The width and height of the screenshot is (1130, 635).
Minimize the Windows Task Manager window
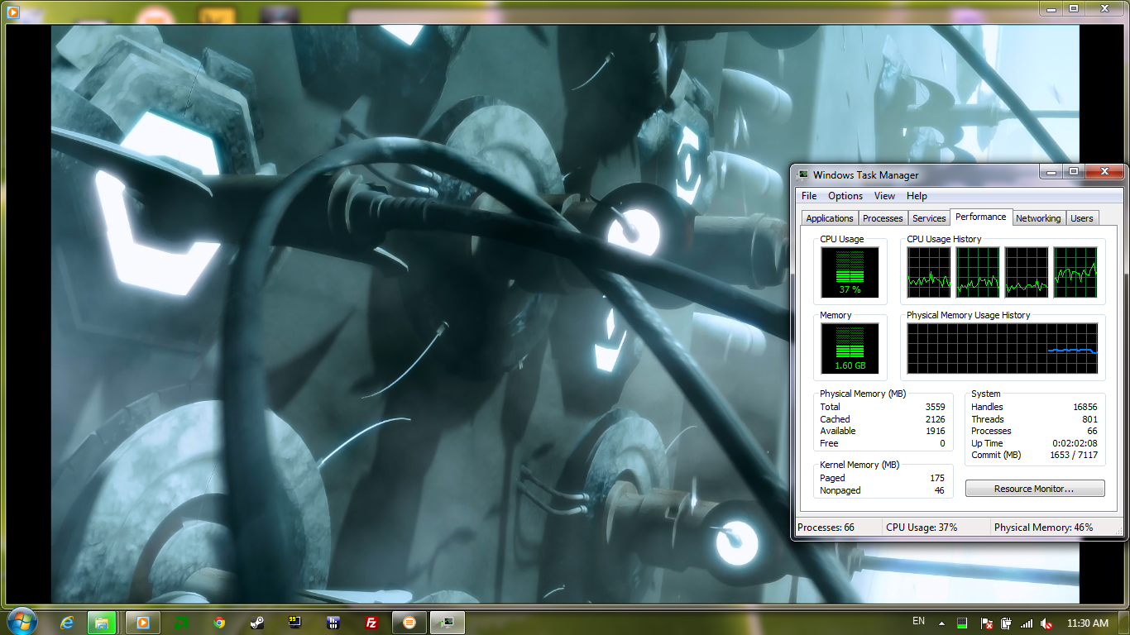(x=1051, y=171)
